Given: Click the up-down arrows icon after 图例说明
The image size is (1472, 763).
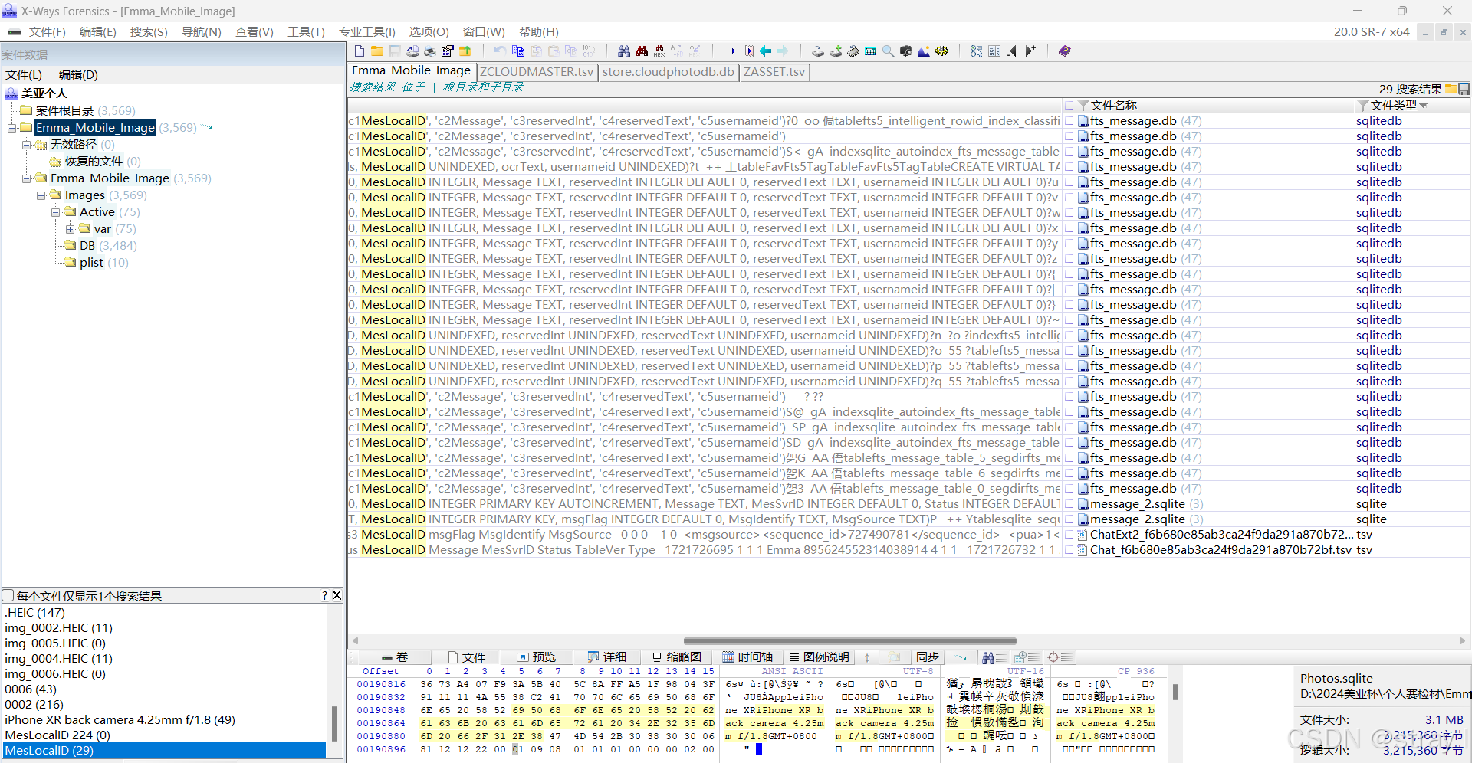Looking at the screenshot, I should [867, 657].
